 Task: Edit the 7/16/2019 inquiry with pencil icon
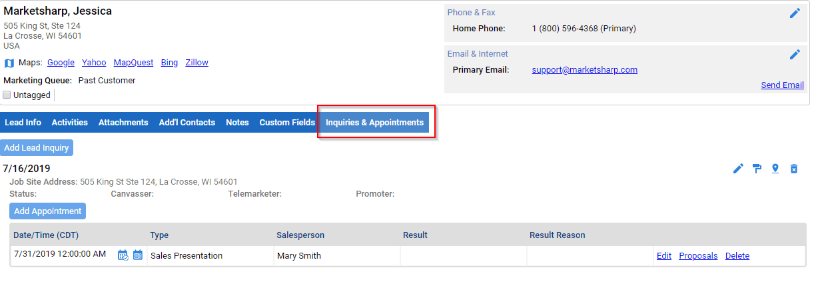(738, 169)
